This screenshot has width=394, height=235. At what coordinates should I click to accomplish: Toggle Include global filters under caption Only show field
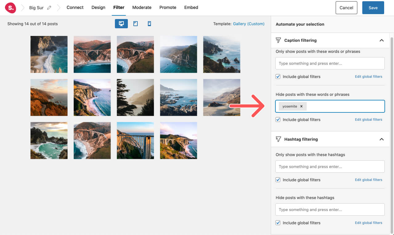coord(278,76)
